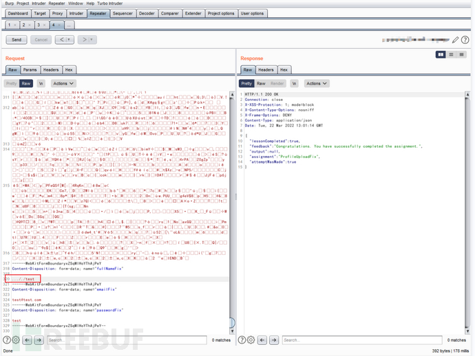Open Response Headers tab
Screen dimensions: 475x356
(266, 69)
